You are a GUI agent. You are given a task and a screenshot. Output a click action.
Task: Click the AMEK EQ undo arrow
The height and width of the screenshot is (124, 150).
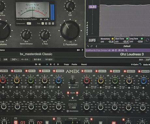click(x=36, y=64)
